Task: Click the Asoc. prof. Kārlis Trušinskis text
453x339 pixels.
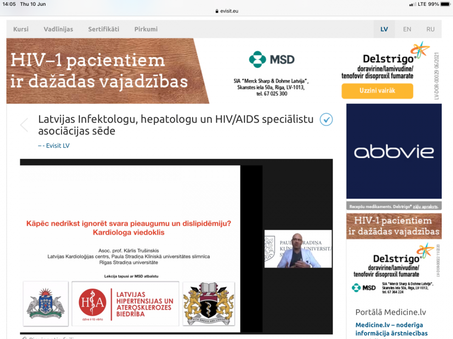Action: [129, 250]
